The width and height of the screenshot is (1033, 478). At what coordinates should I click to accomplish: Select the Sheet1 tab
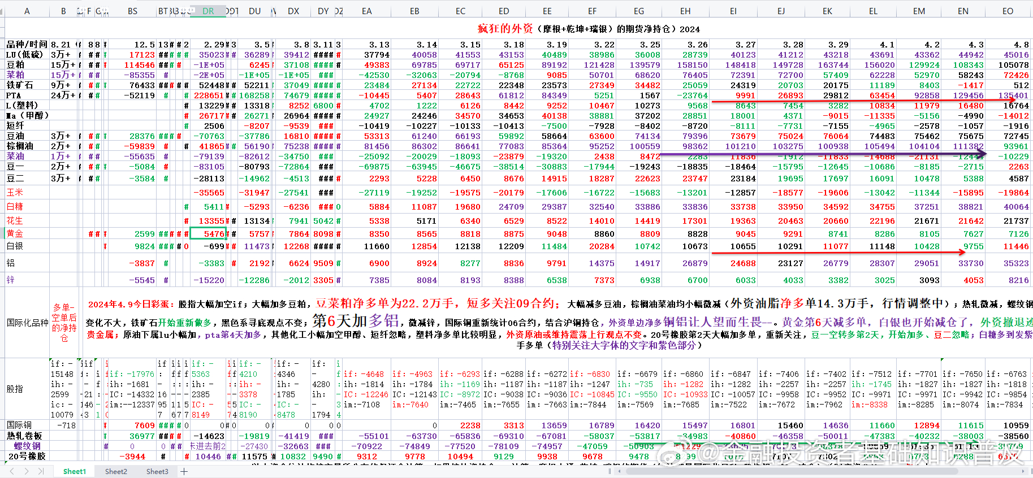(x=75, y=471)
